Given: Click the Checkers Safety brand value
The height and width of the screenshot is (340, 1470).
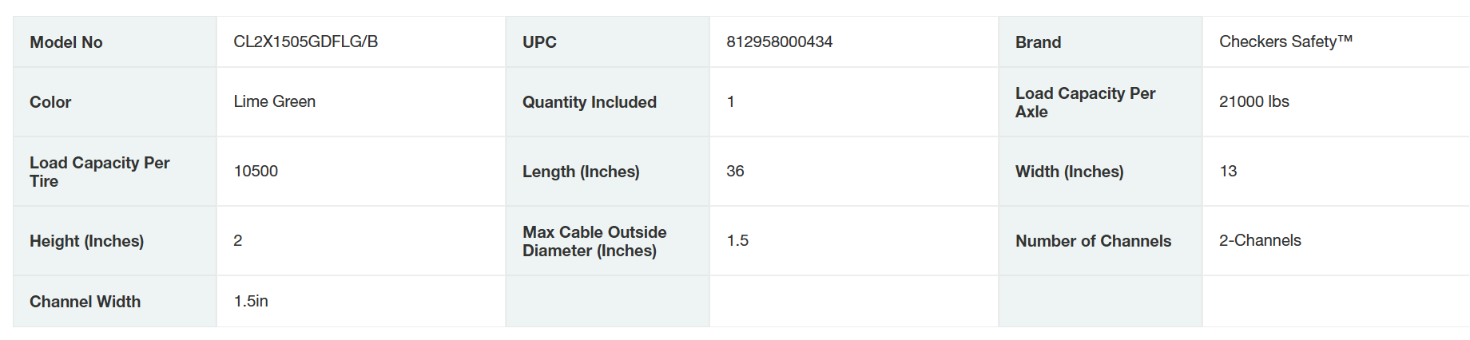Looking at the screenshot, I should tap(1285, 42).
